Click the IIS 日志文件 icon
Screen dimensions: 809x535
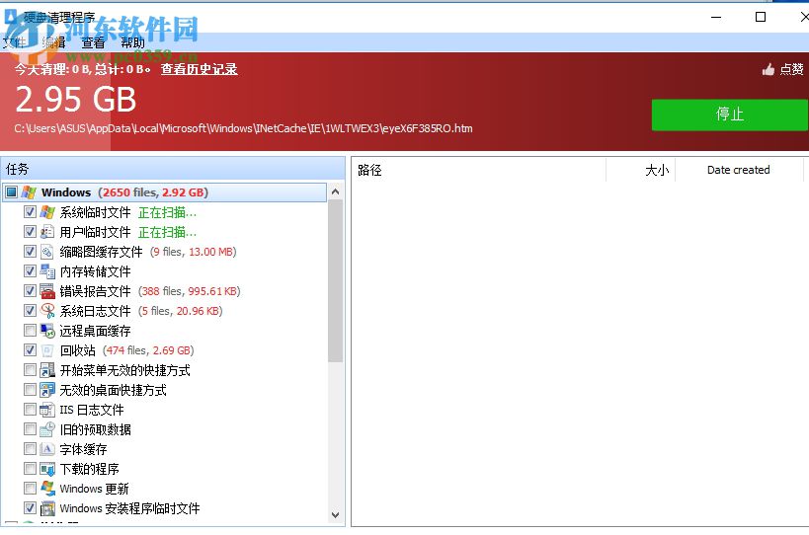coord(47,410)
